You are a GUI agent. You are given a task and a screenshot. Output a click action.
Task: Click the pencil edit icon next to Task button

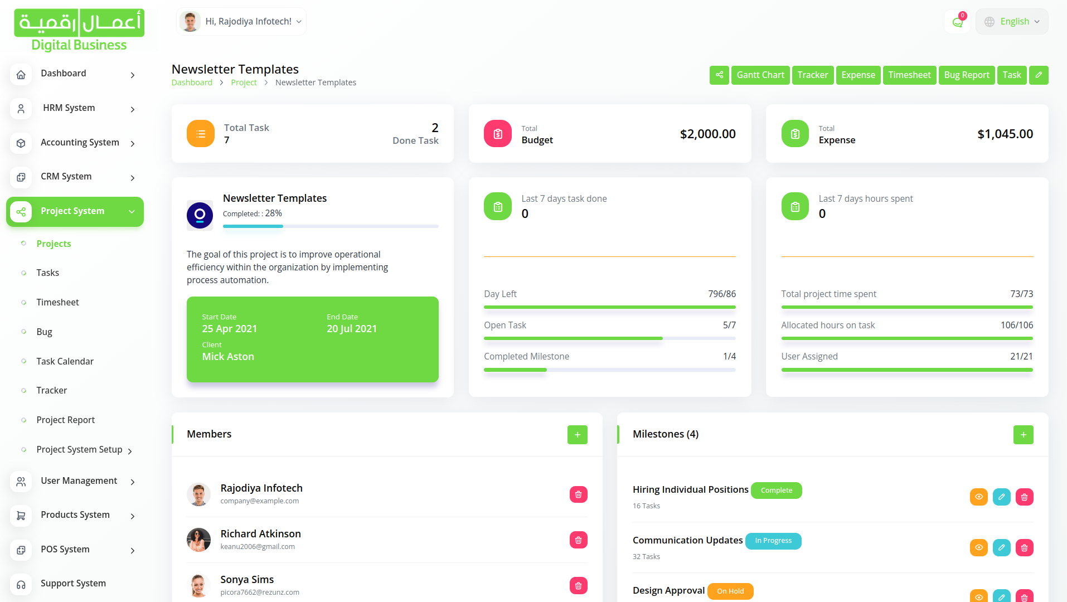[1039, 75]
